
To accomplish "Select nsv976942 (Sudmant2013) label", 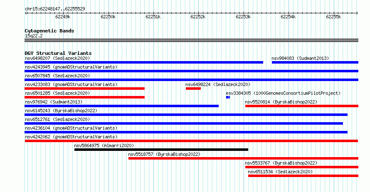I will [x=54, y=102].
